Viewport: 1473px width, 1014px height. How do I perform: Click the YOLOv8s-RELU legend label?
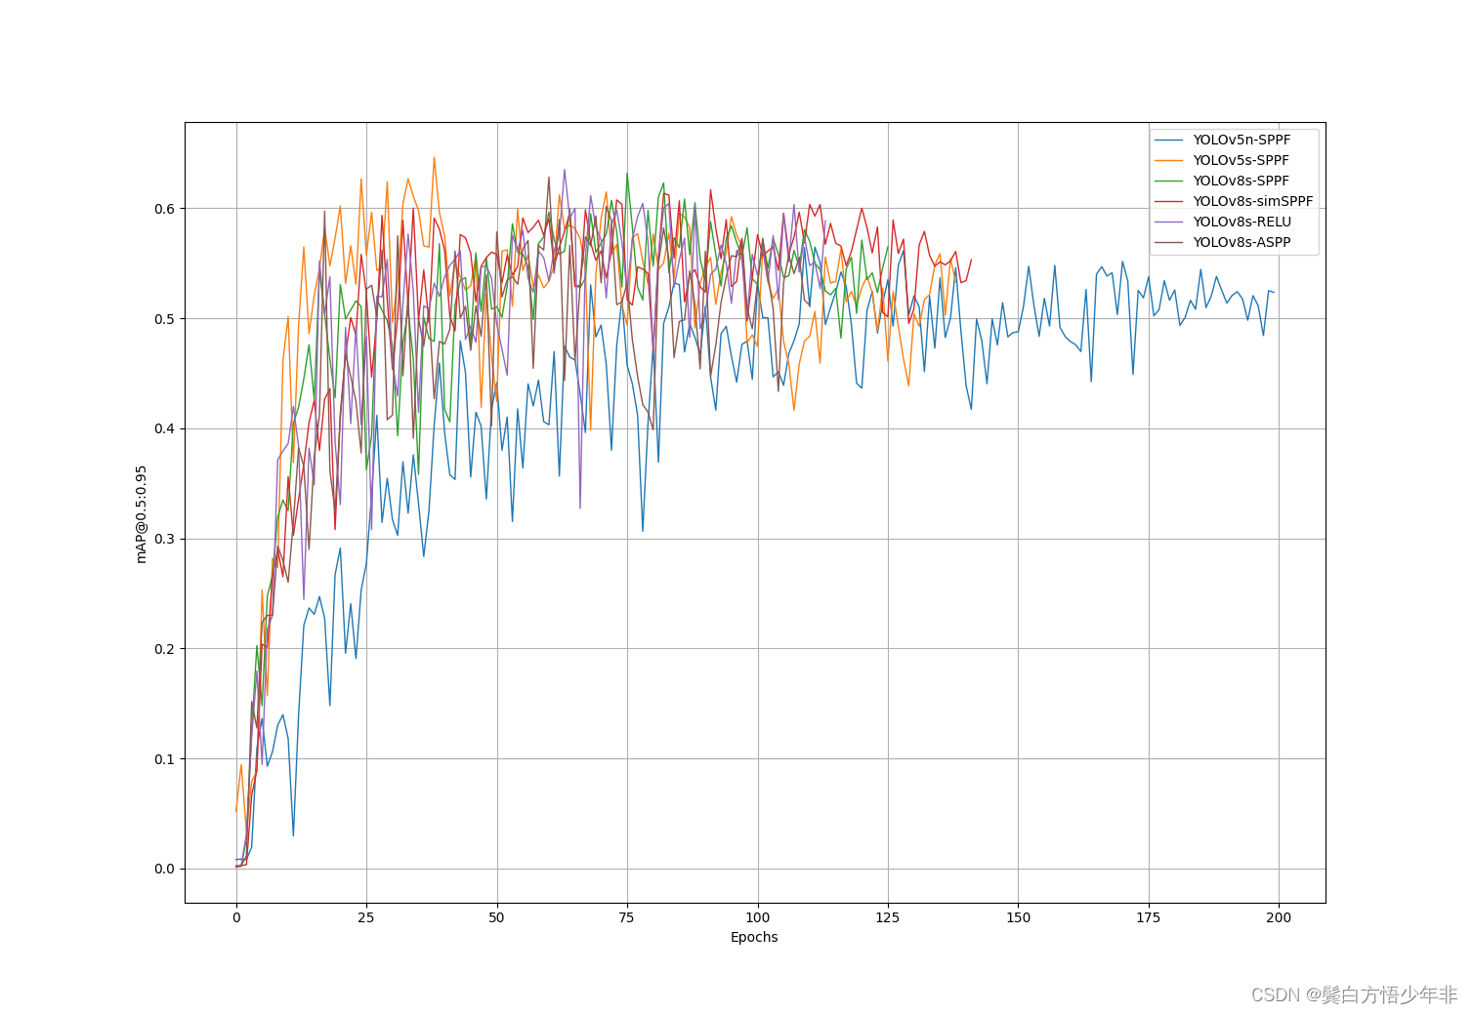[1242, 222]
